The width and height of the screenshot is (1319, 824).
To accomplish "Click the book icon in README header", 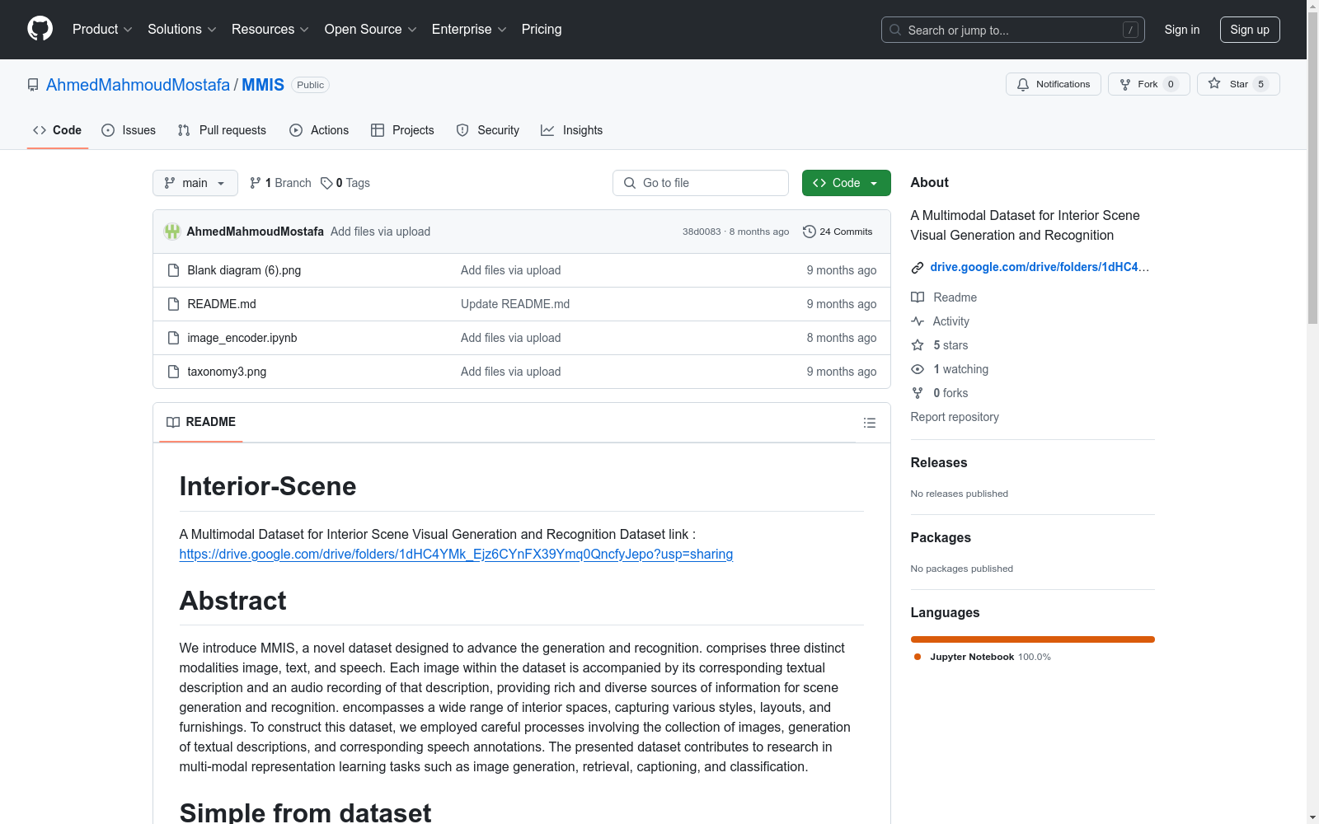I will point(173,422).
